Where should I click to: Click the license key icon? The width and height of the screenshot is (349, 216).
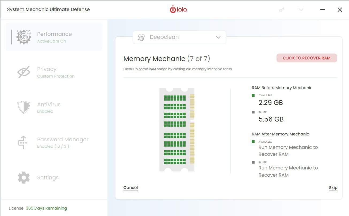tap(282, 10)
